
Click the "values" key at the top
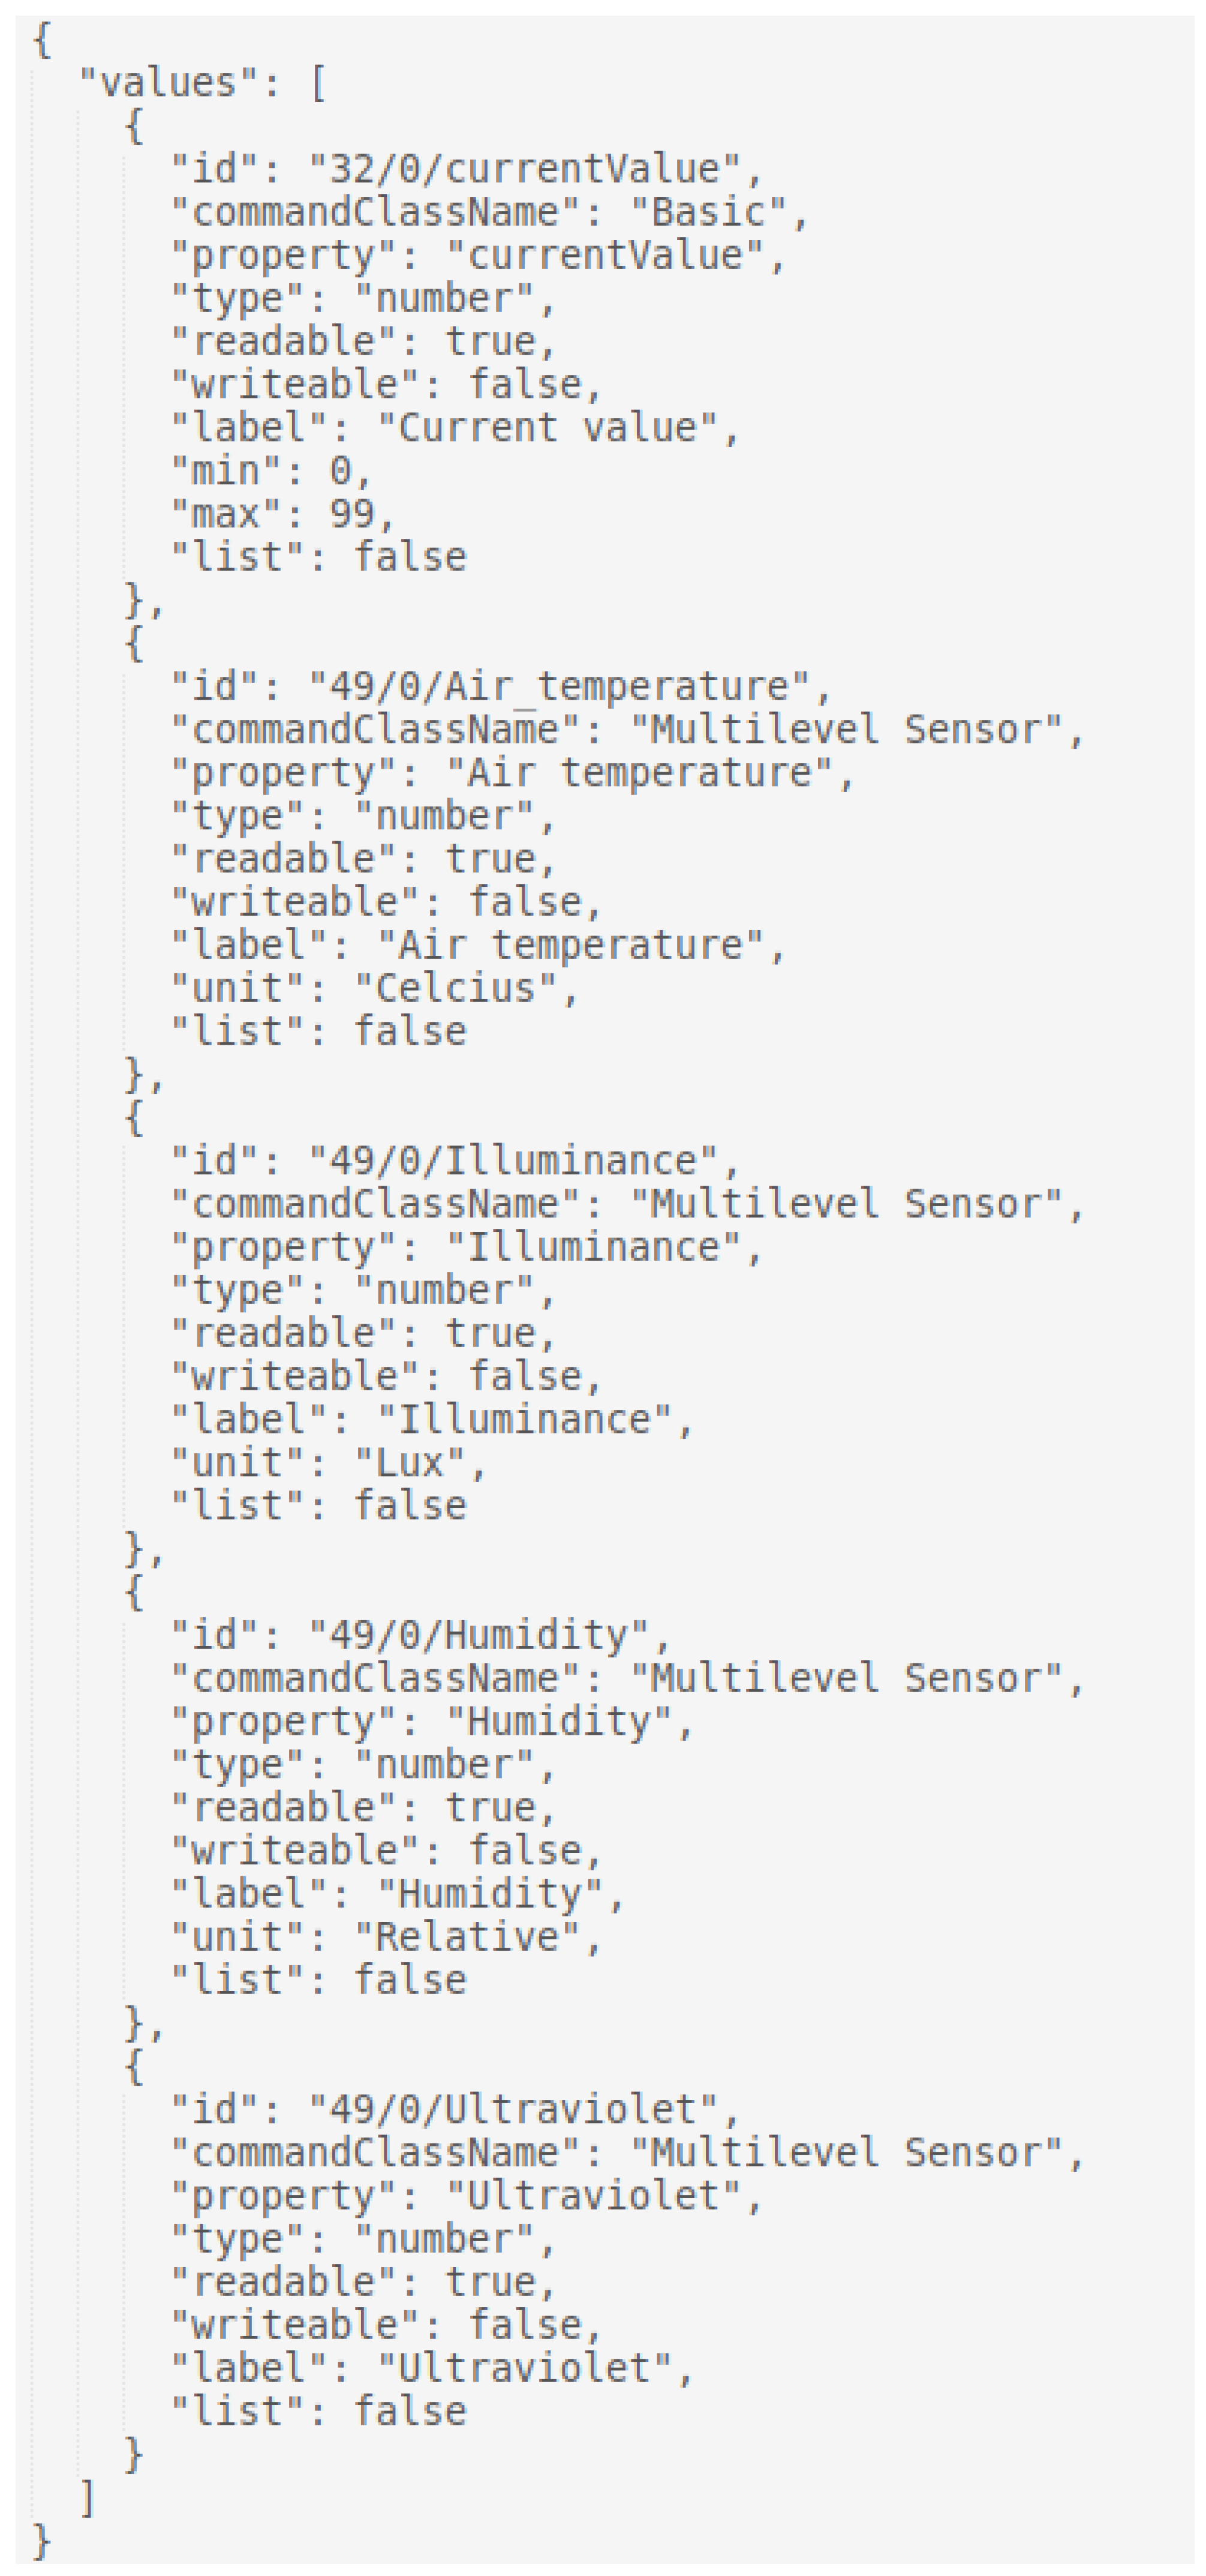(x=170, y=83)
